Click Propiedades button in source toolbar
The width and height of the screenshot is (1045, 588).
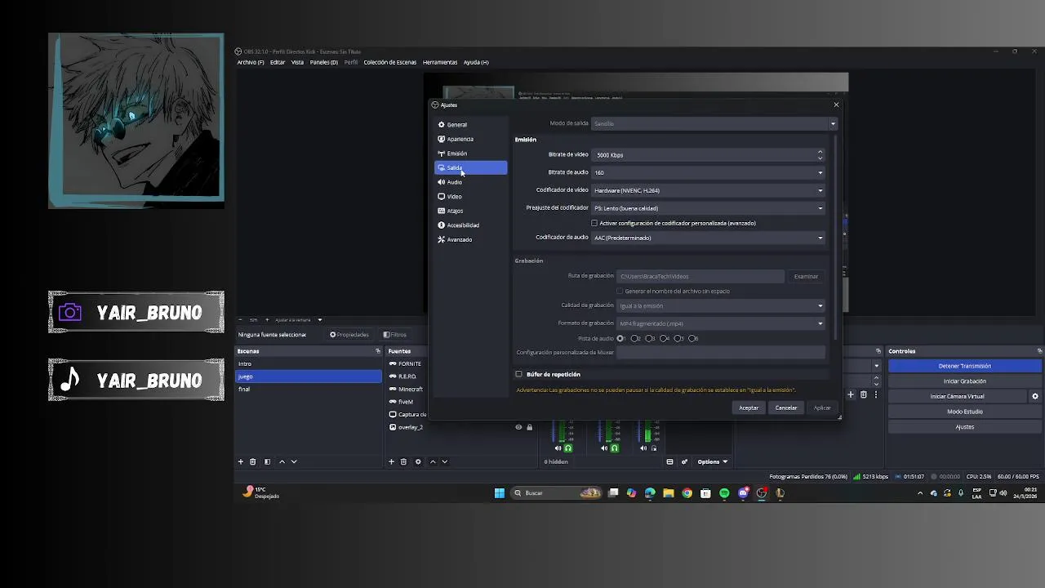coord(349,335)
